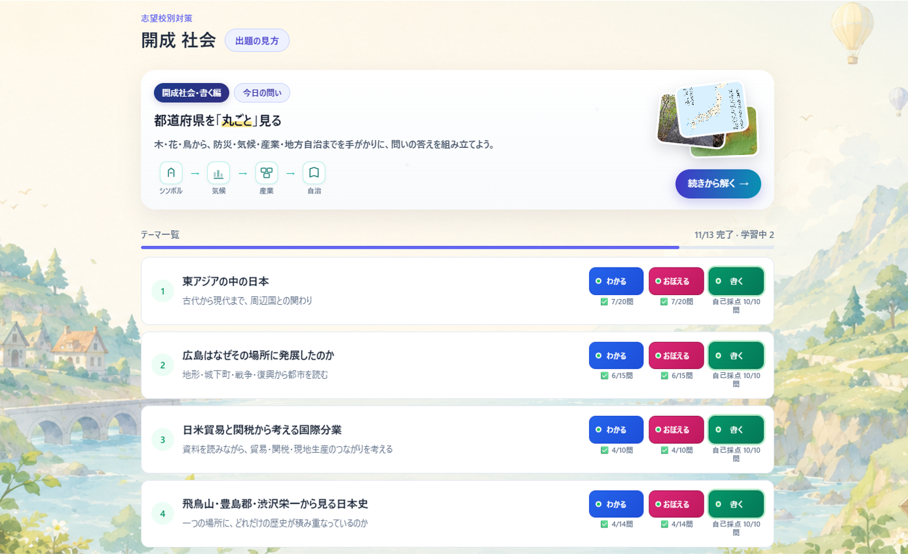Viewport: 908px width, 554px height.
Task: Click the theme number 3 badge
Action: click(x=162, y=440)
